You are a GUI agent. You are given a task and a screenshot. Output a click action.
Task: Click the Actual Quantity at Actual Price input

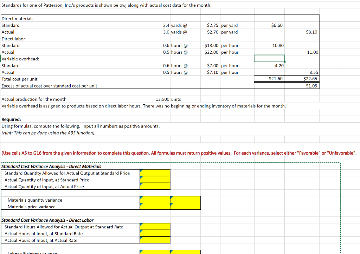(155, 186)
